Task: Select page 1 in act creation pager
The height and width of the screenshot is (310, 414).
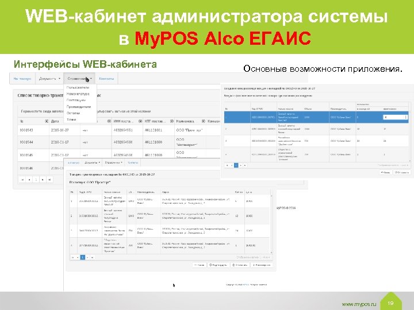Action: pos(236,165)
